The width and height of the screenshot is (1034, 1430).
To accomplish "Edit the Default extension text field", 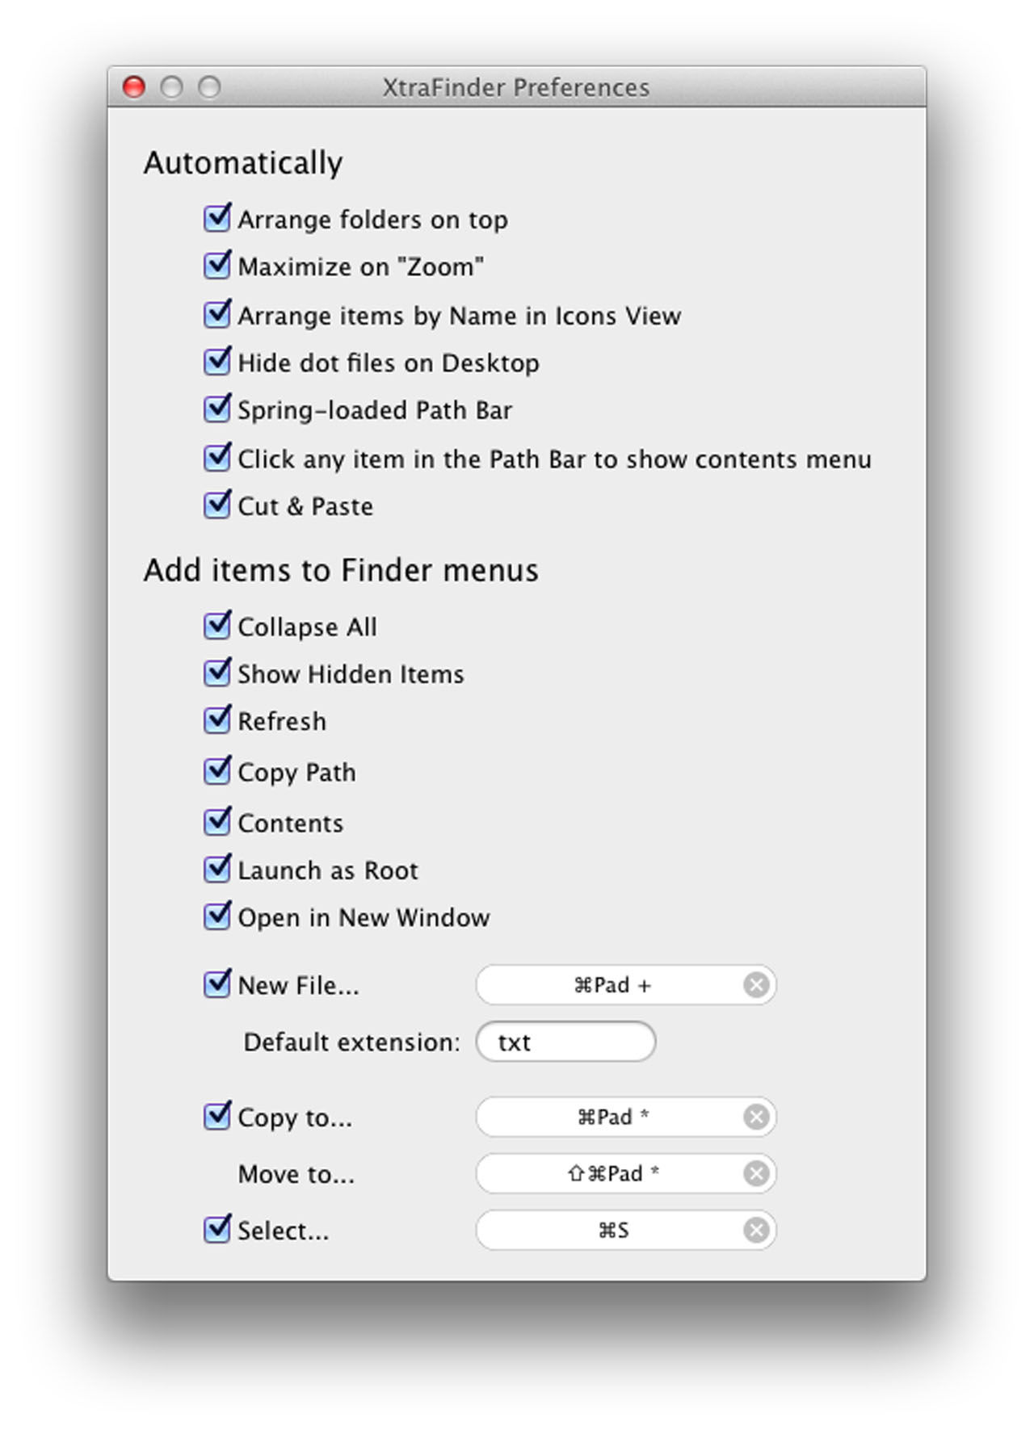I will tap(565, 1042).
